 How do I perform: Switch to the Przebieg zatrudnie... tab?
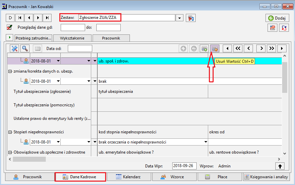(33, 38)
